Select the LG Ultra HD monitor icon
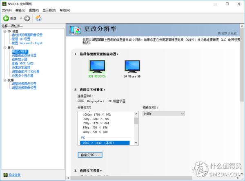 (132, 66)
